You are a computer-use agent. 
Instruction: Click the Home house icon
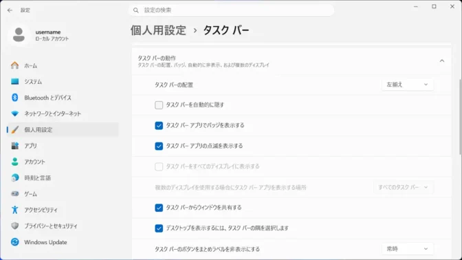tap(14, 65)
